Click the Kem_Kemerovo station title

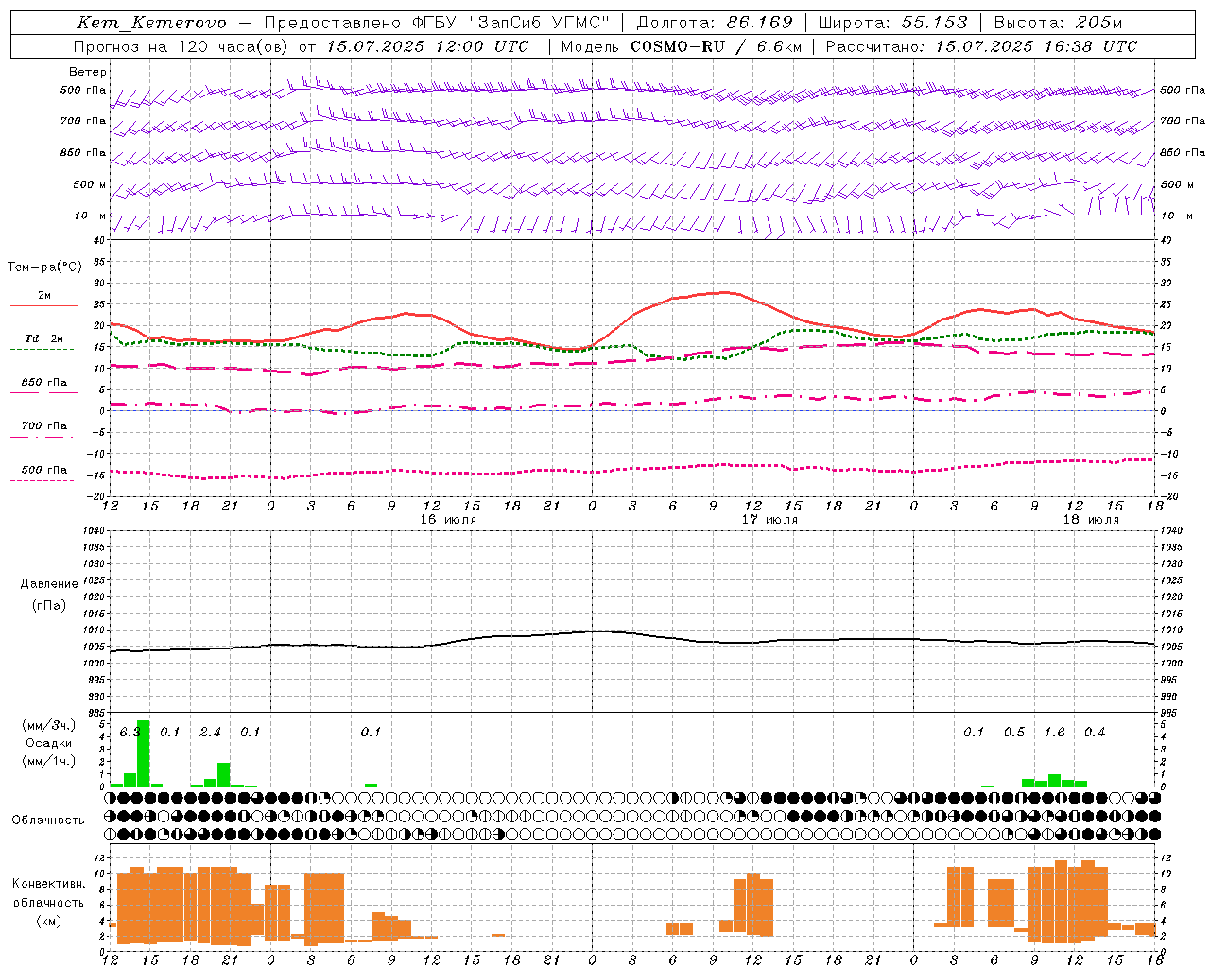(151, 23)
